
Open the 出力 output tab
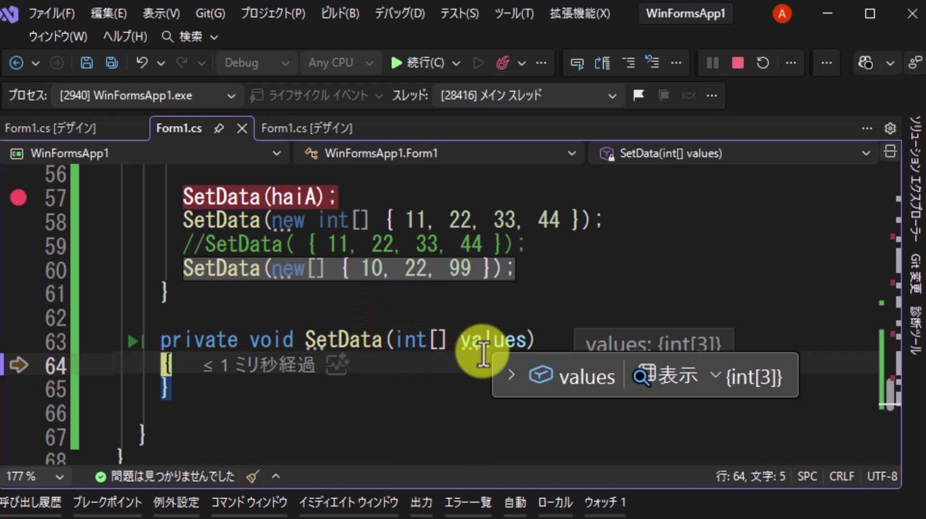[421, 503]
